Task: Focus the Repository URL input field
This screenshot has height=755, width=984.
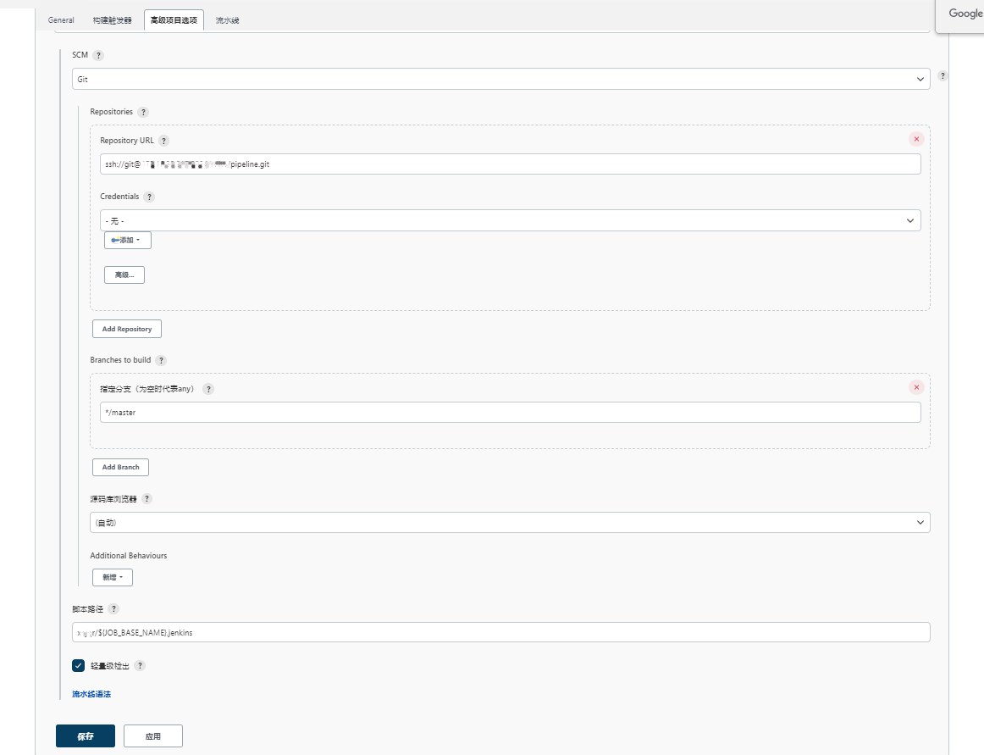Action: coord(510,164)
